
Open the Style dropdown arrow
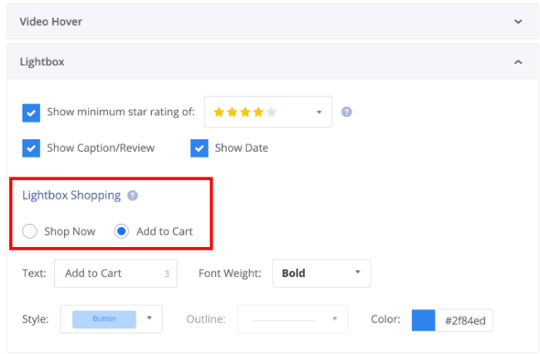pyautogui.click(x=150, y=318)
